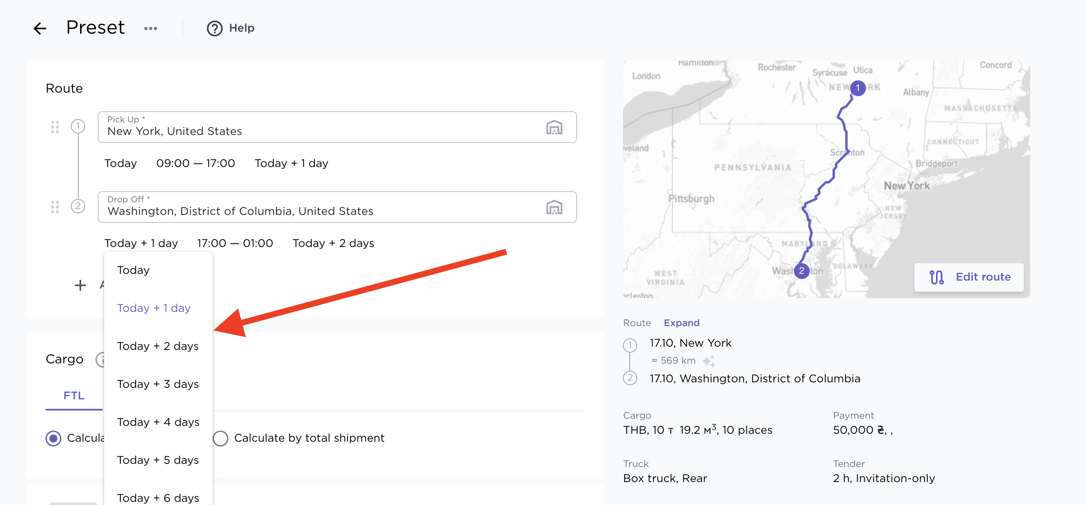Edit the Pick Up New York address field
The width and height of the screenshot is (1086, 505).
coord(337,127)
